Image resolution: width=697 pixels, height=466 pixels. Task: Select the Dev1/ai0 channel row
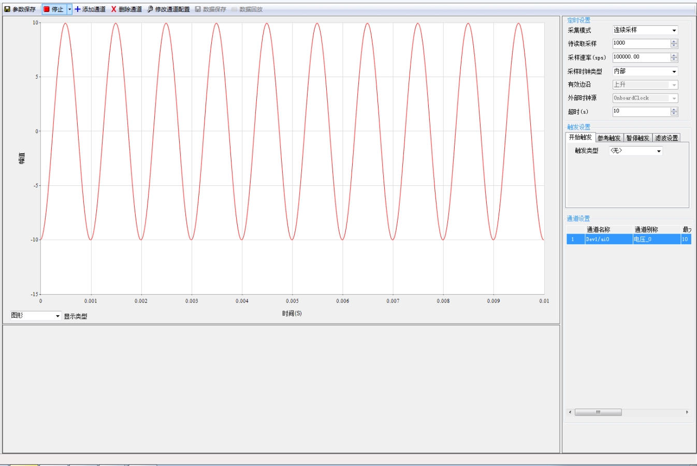608,239
